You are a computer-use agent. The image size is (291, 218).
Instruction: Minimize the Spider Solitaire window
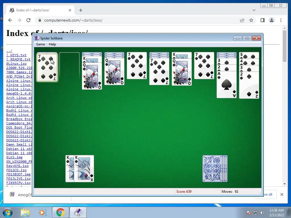point(238,38)
